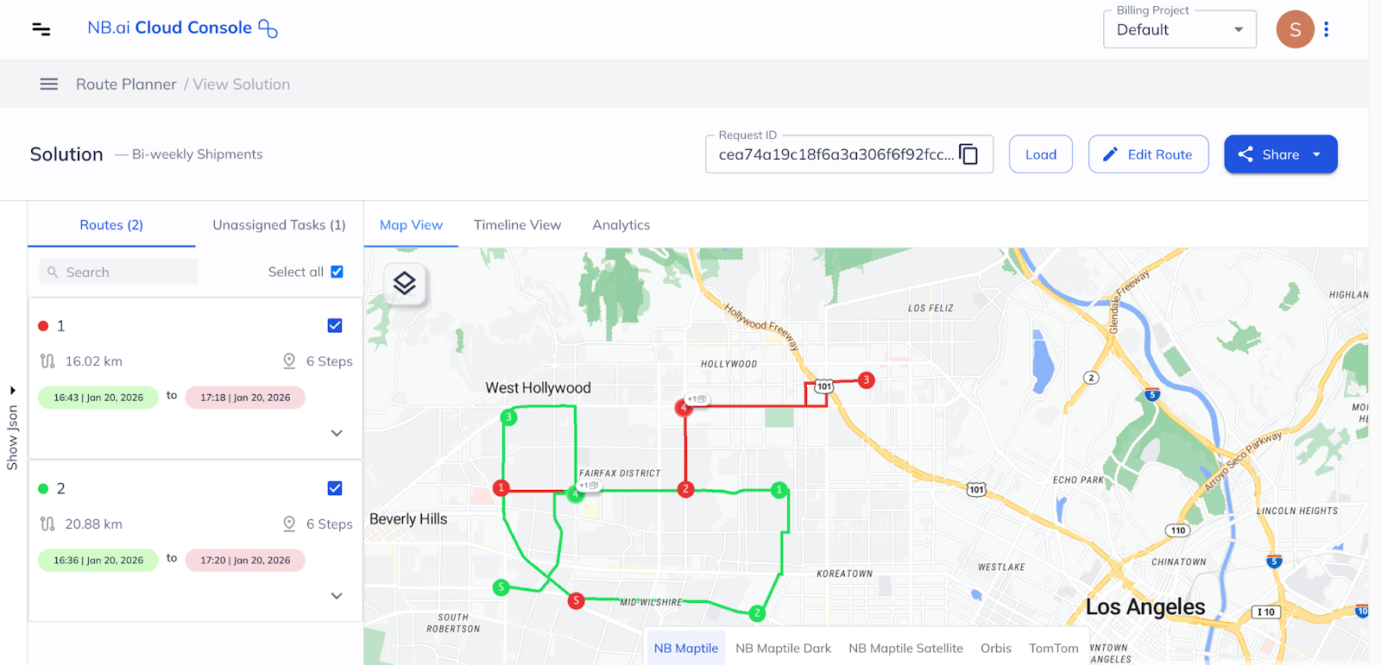
Task: Open the Unassigned Tasks tab
Action: [x=279, y=225]
